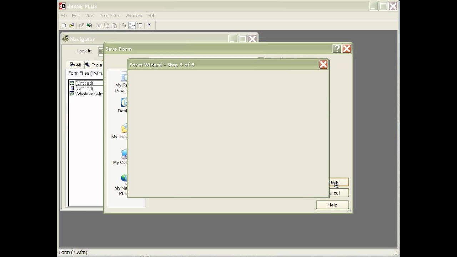The image size is (457, 257).
Task: Click the Paste toolbar icon
Action: pyautogui.click(x=114, y=25)
